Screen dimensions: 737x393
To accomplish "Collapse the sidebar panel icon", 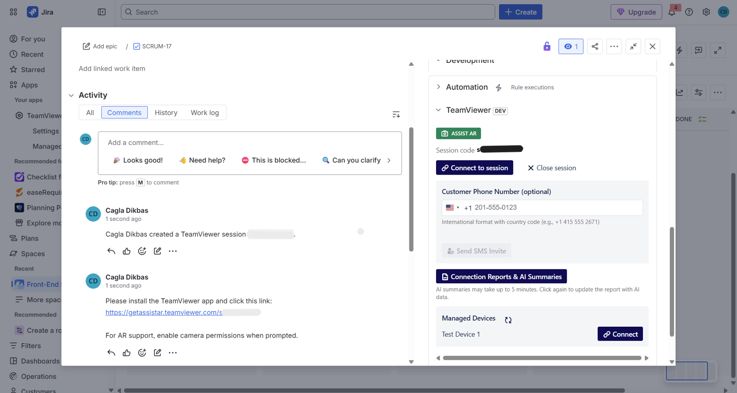I will tap(101, 12).
